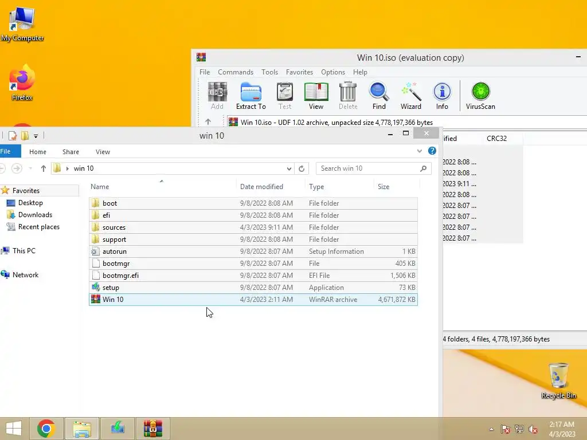Screen dimensions: 587x440
Task: Open Firefox desktop shortcut
Action: pos(22,82)
